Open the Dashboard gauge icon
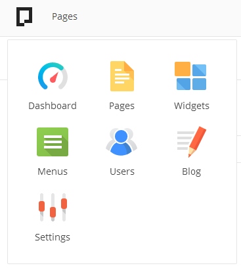 click(53, 76)
